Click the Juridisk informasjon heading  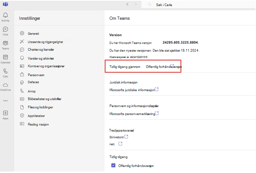point(123,82)
